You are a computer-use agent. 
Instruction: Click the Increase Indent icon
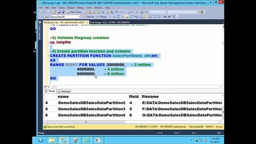(x=169, y=17)
